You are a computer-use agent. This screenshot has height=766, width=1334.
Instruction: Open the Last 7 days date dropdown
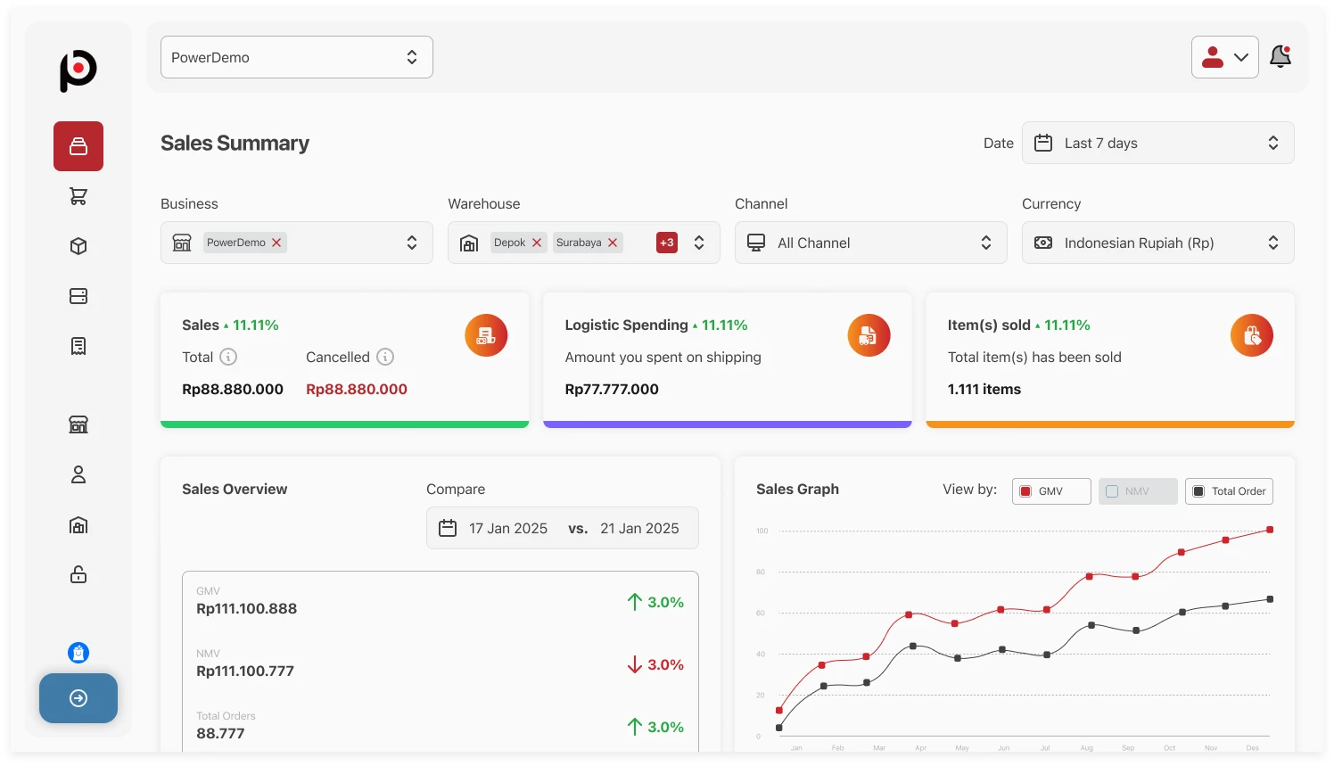pyautogui.click(x=1157, y=143)
